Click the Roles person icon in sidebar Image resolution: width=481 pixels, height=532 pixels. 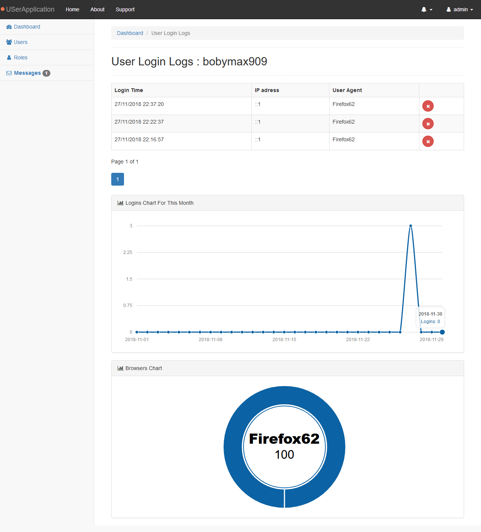point(9,57)
